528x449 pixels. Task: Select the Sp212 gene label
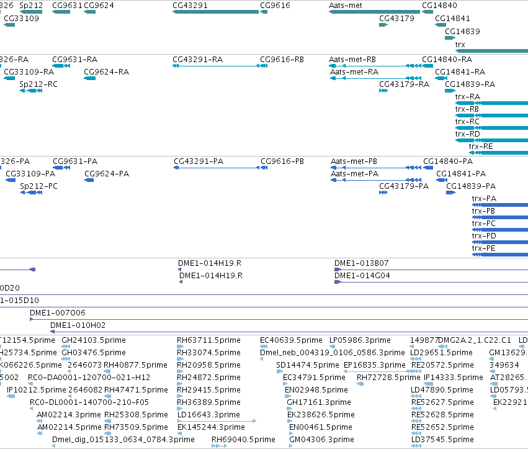pos(31,6)
